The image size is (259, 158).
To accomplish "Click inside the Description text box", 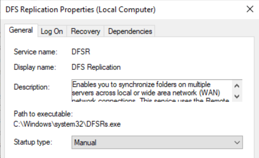I will 151,91.
